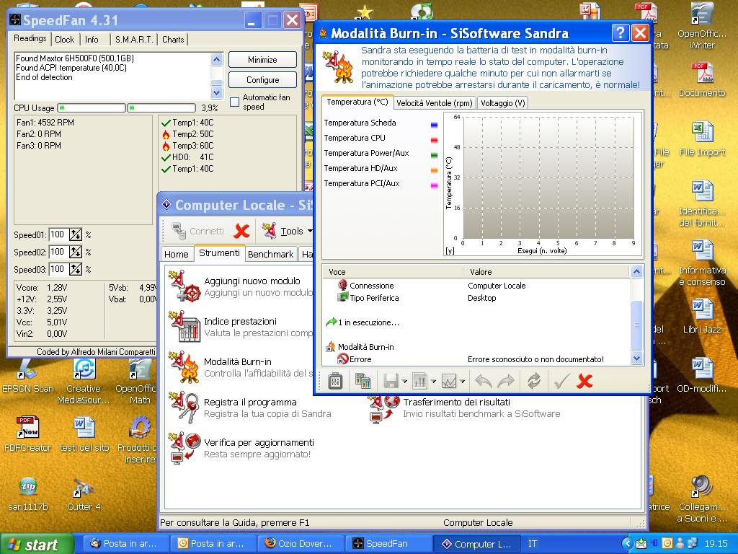Select the Creative MediaSource desktop icon
Image resolution: width=738 pixels, height=554 pixels.
[84, 382]
